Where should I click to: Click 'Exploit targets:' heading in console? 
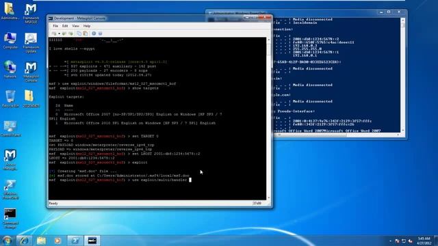66,97
